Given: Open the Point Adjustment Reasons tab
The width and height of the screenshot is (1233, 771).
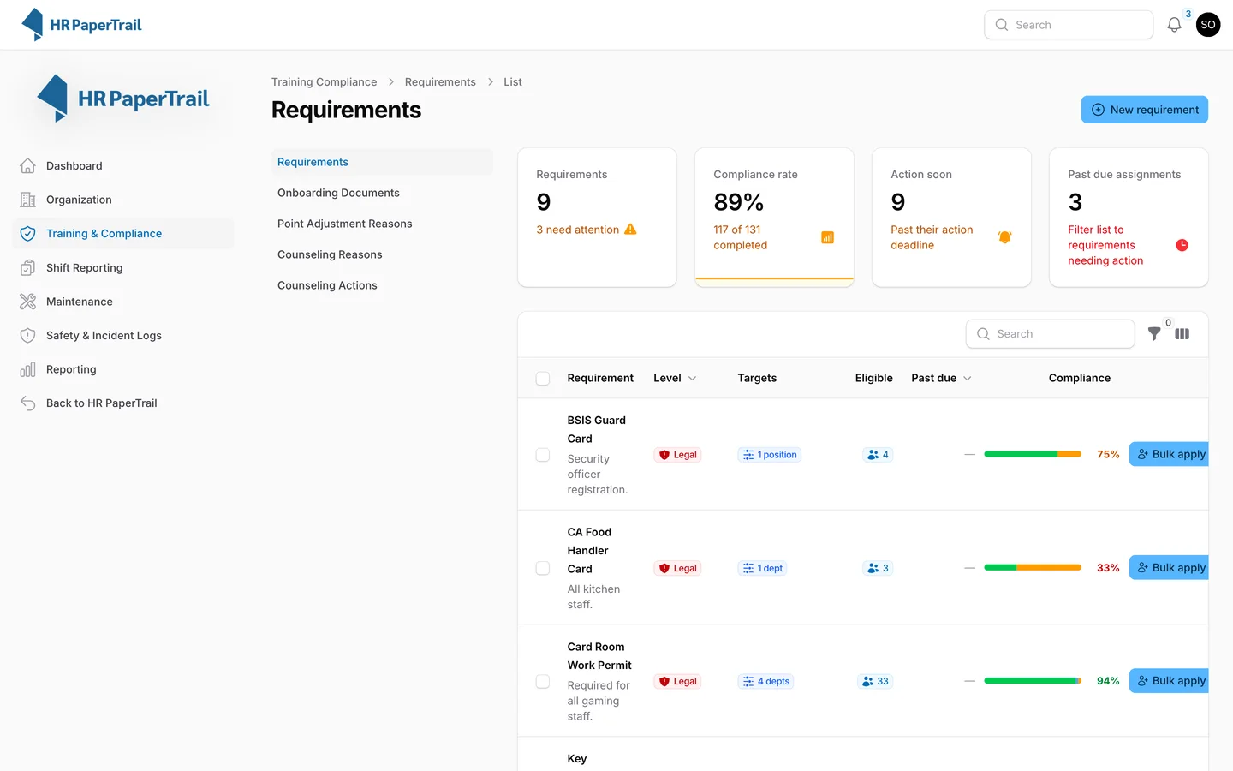Looking at the screenshot, I should point(382,224).
